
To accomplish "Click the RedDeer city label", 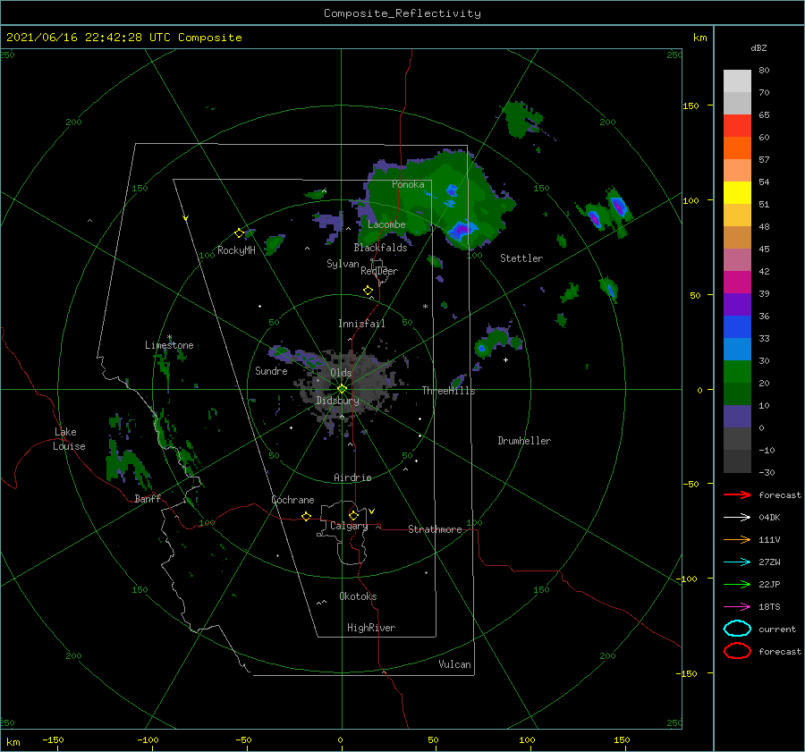I will [x=379, y=271].
